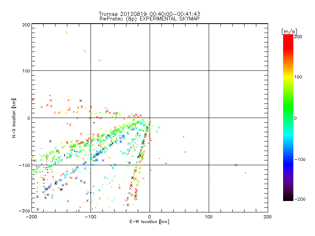Click the -200 tick label on the N-S axis
Image resolution: width=315 pixels, height=236 pixels.
(x=24, y=211)
